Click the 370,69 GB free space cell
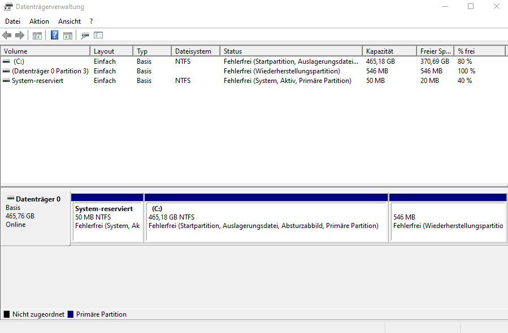508x333 pixels. point(435,61)
